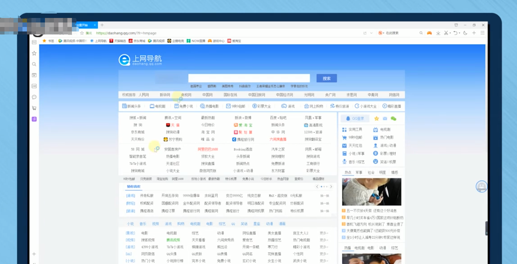The height and width of the screenshot is (264, 517).
Task: Open the baby photo news thumbnail
Action: click(x=371, y=192)
